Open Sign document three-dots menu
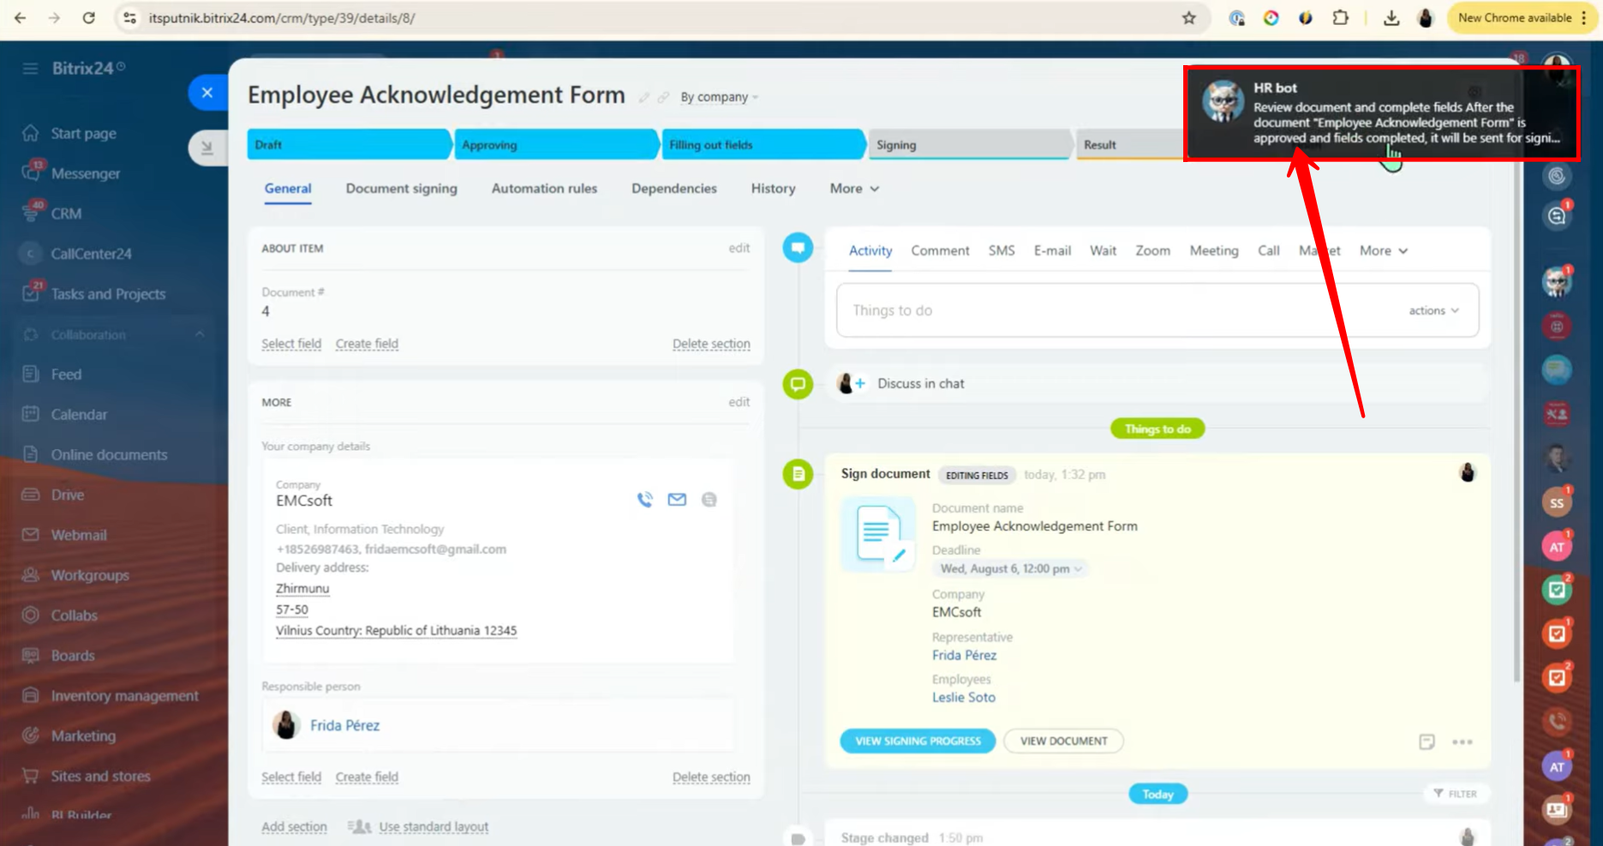 pos(1462,742)
